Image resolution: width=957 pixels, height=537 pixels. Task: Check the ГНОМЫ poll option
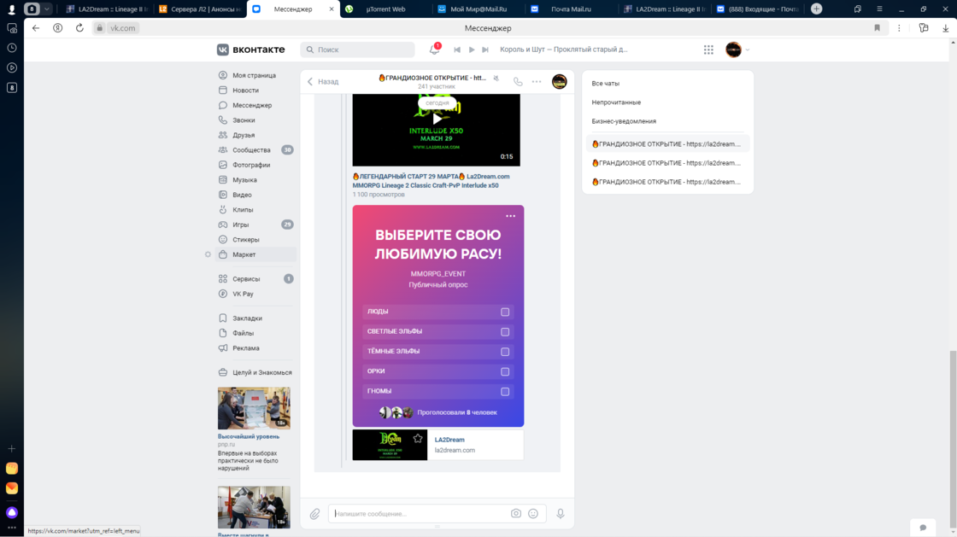click(505, 392)
